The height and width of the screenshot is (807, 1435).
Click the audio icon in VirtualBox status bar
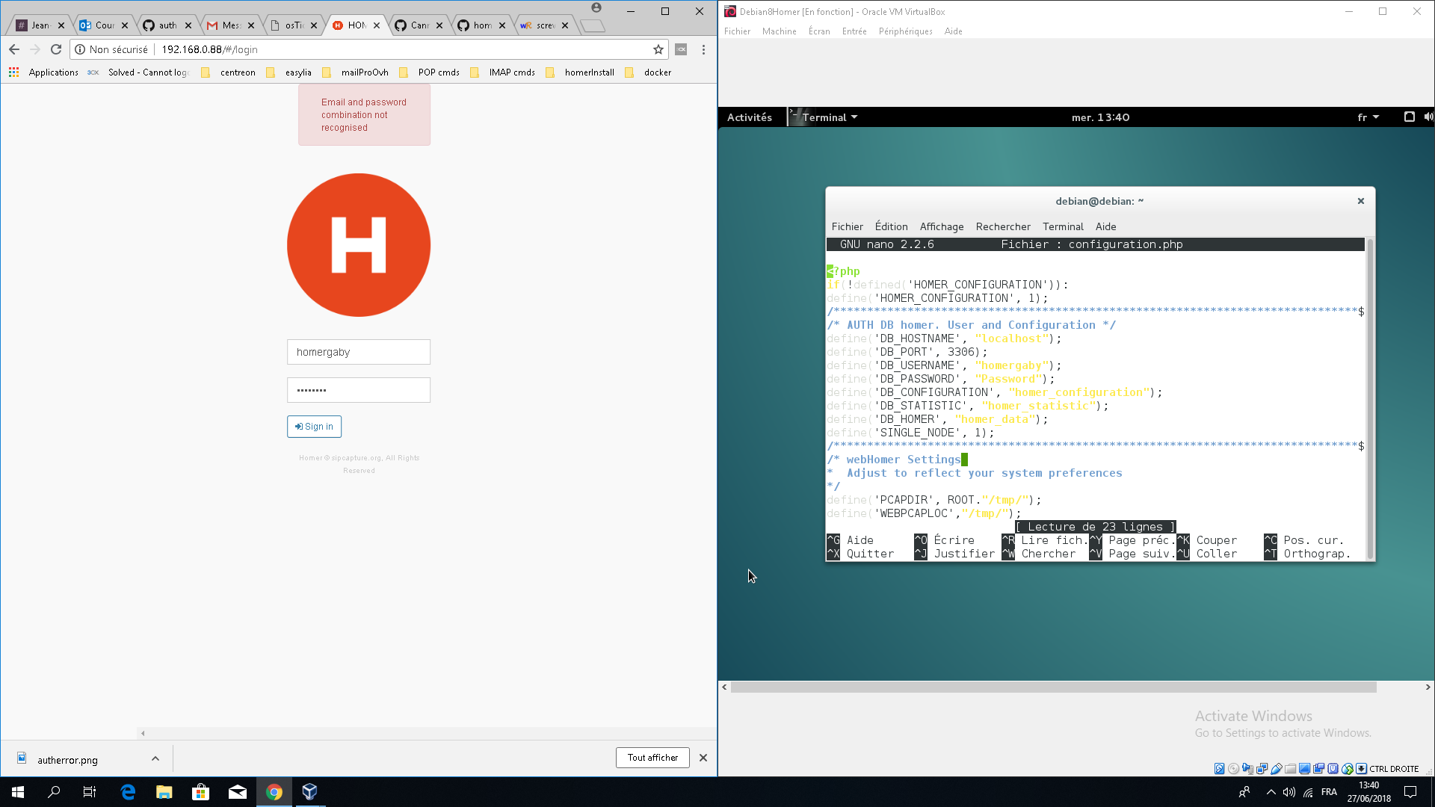point(1248,768)
